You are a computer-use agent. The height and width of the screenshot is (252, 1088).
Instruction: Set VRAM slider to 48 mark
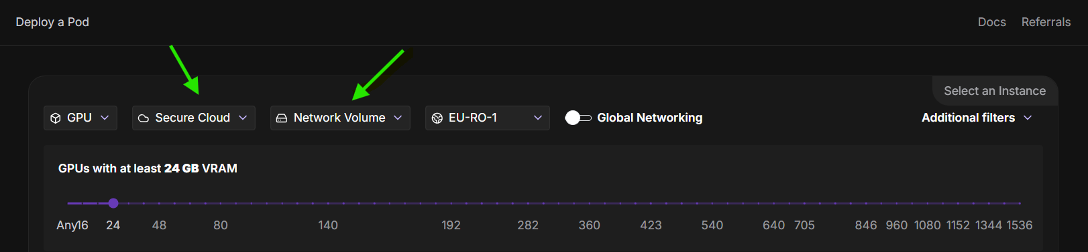(x=159, y=203)
